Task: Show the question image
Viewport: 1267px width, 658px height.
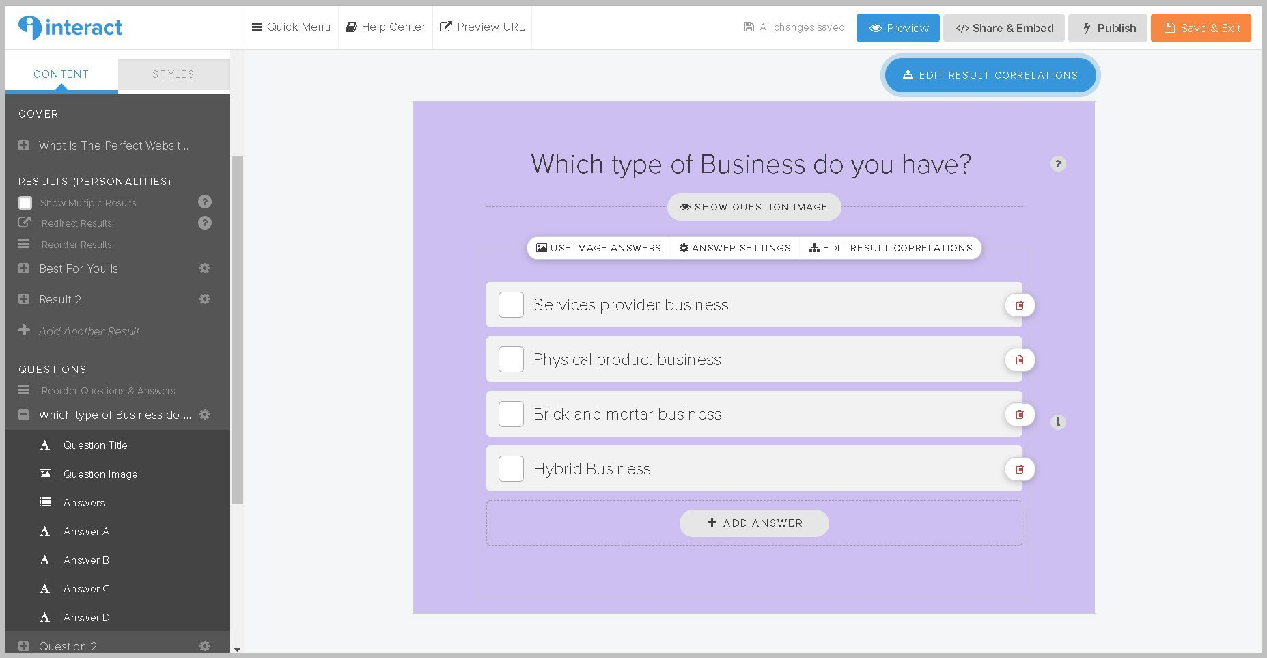Action: 754,207
